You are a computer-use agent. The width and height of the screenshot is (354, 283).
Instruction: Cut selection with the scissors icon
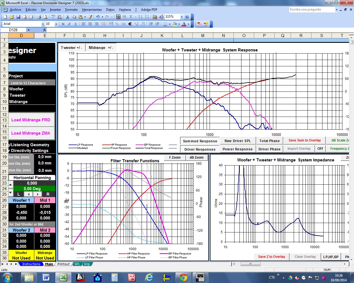pyautogui.click(x=67, y=17)
